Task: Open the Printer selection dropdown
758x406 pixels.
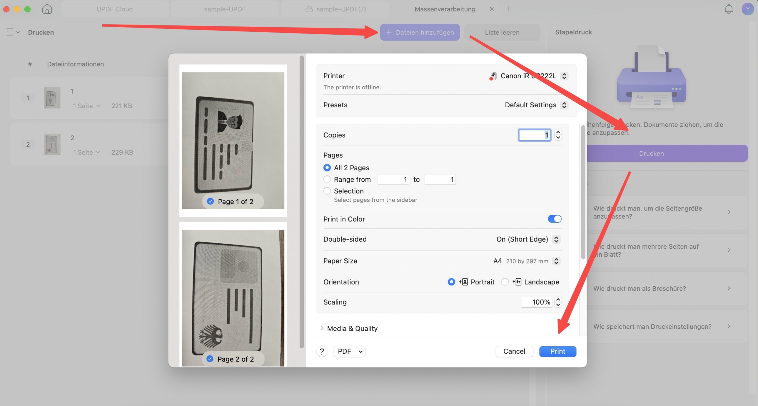Action: pos(564,76)
